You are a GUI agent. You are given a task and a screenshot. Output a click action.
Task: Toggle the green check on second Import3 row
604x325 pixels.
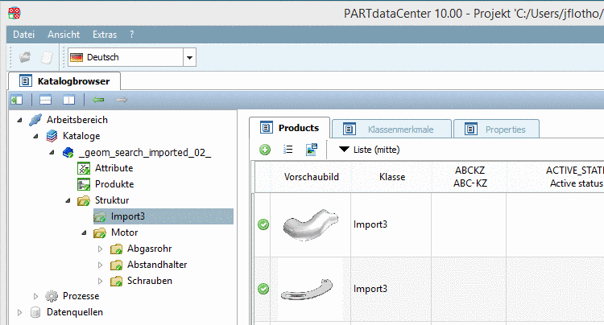(263, 289)
